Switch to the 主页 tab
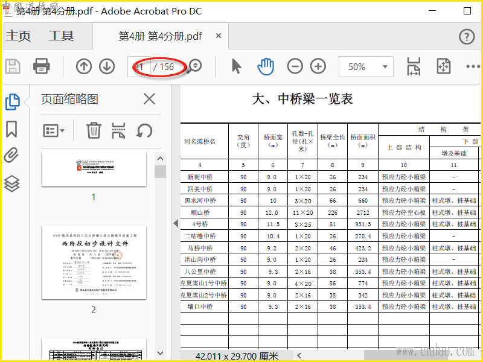 [18, 36]
